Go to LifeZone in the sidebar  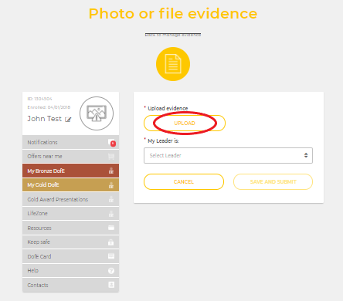[70, 213]
